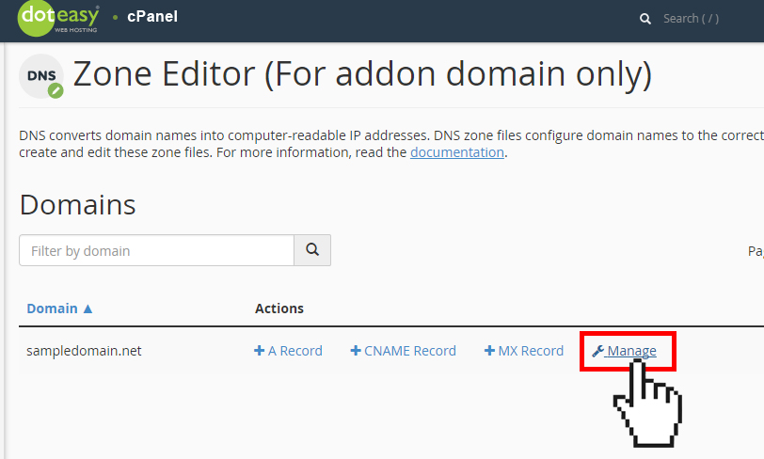The height and width of the screenshot is (459, 764).
Task: Open the documentation link
Action: [x=457, y=152]
